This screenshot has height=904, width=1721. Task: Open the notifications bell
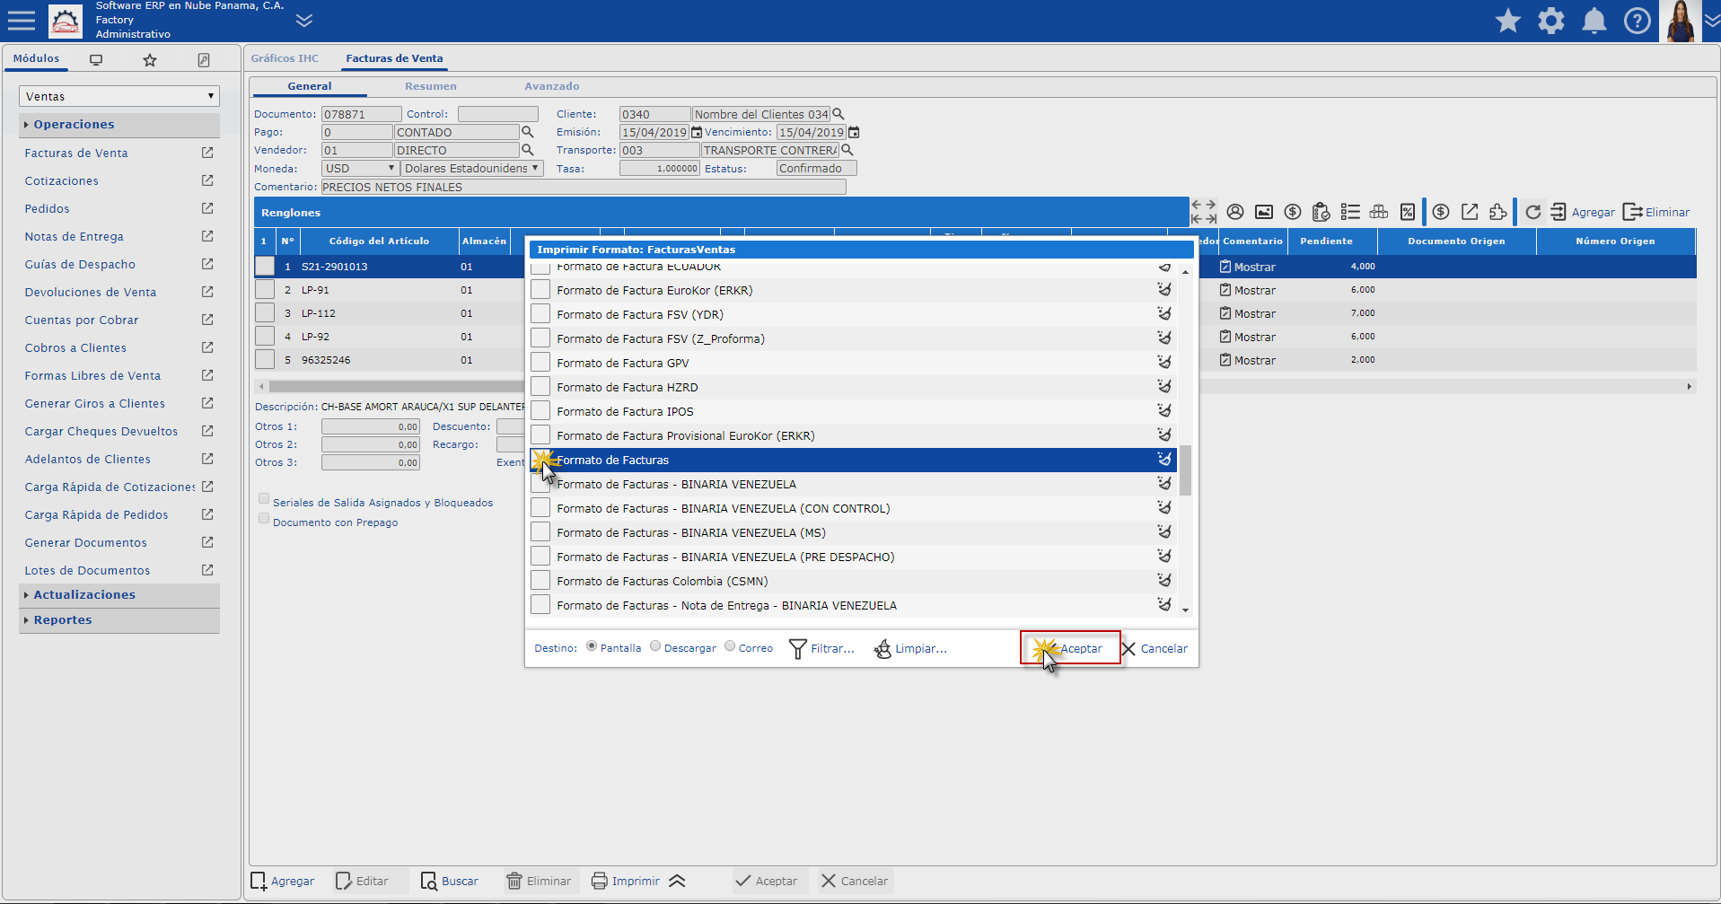click(x=1594, y=21)
